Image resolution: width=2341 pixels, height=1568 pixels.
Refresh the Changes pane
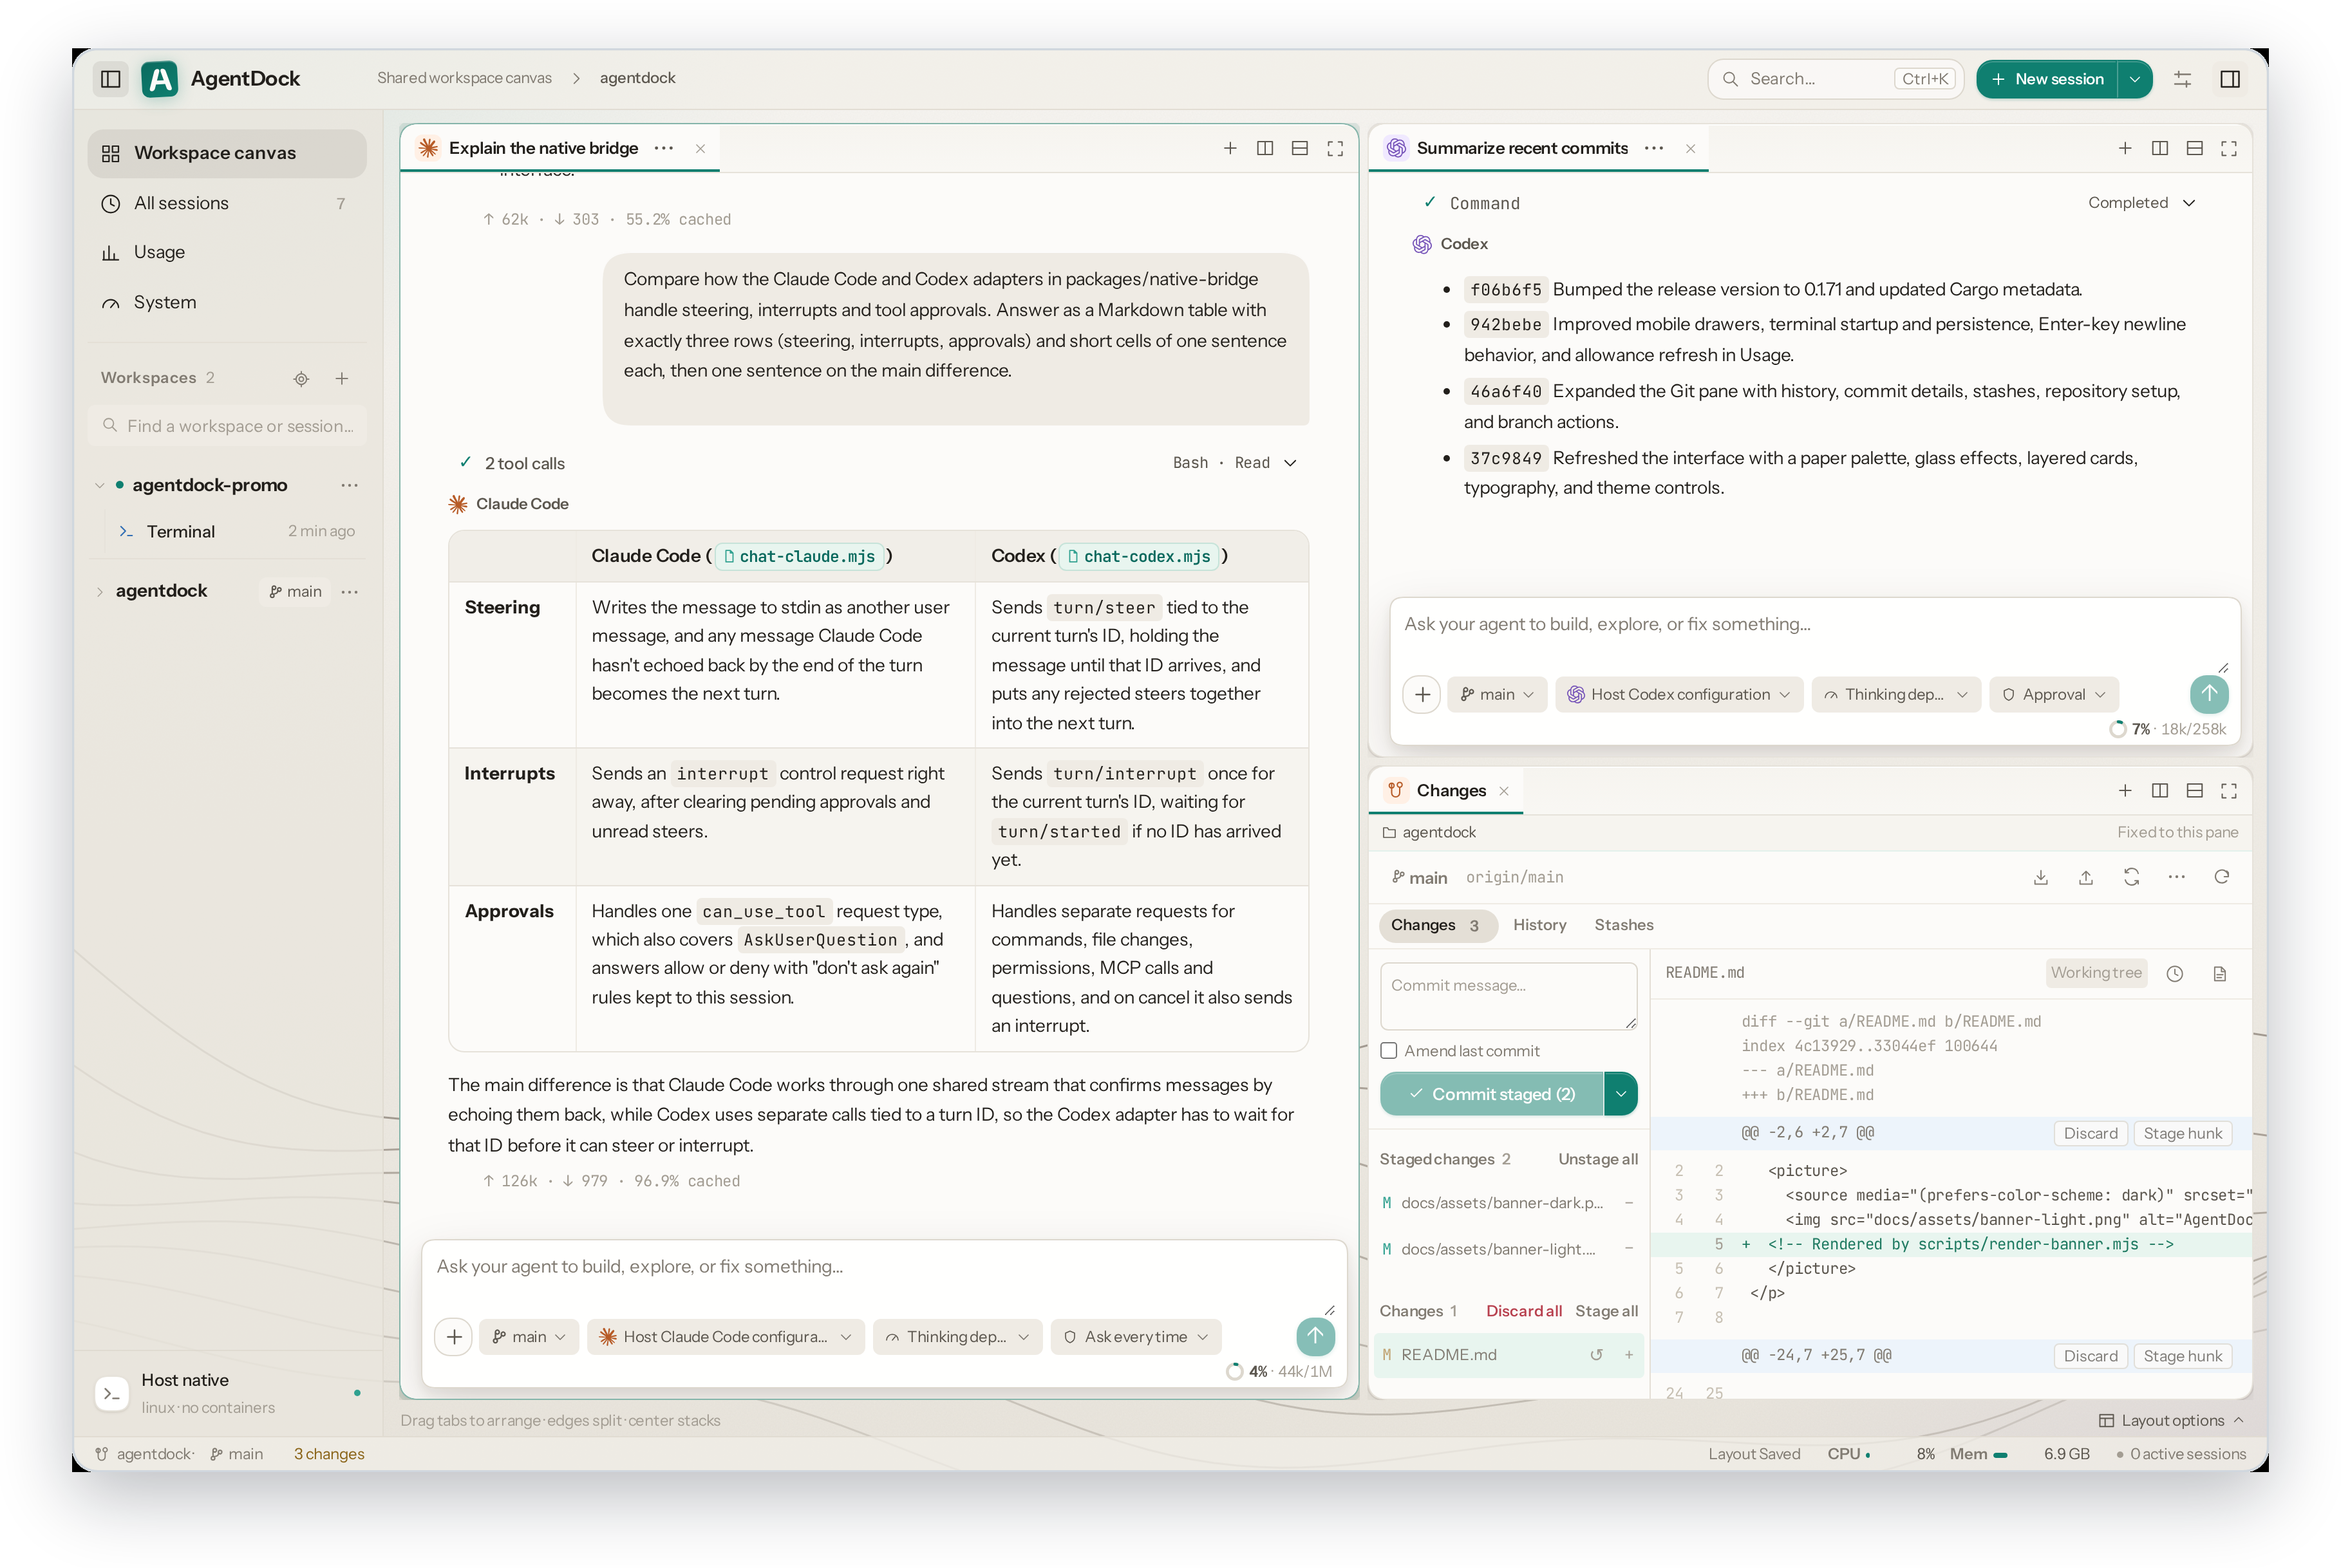(x=2221, y=877)
